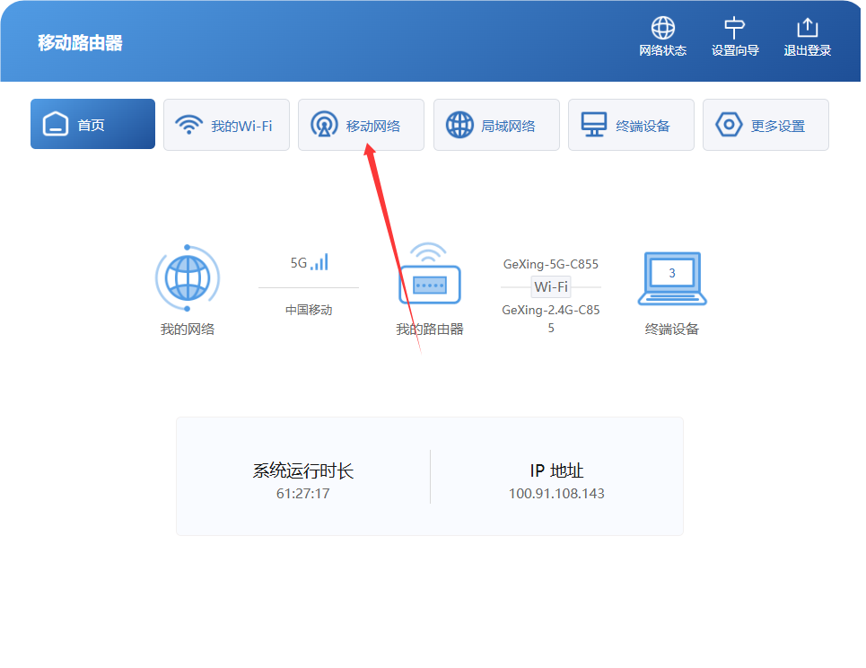Click the 5G signal strength bars
This screenshot has width=866, height=668.
[319, 262]
